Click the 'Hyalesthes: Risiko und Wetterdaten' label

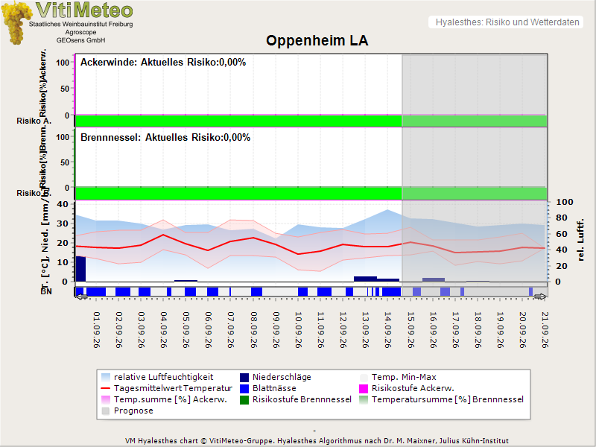pos(507,22)
